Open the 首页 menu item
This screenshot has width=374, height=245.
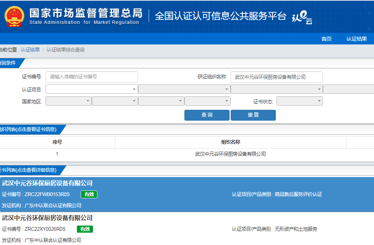click(326, 39)
